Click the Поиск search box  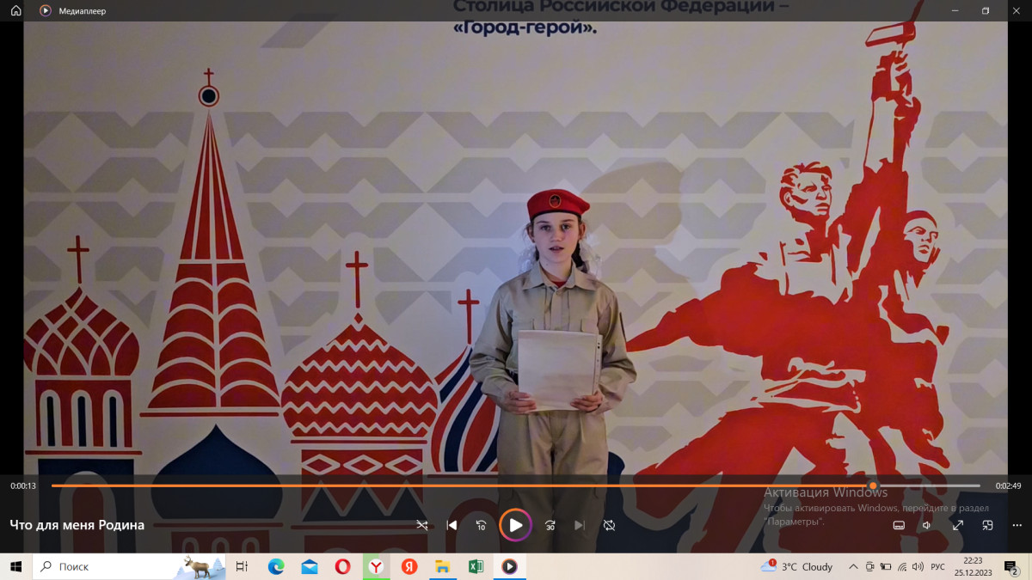point(129,567)
